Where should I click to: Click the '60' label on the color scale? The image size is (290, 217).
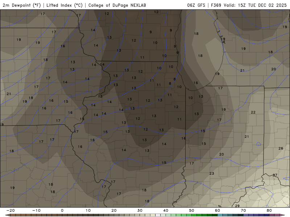coord(217,210)
